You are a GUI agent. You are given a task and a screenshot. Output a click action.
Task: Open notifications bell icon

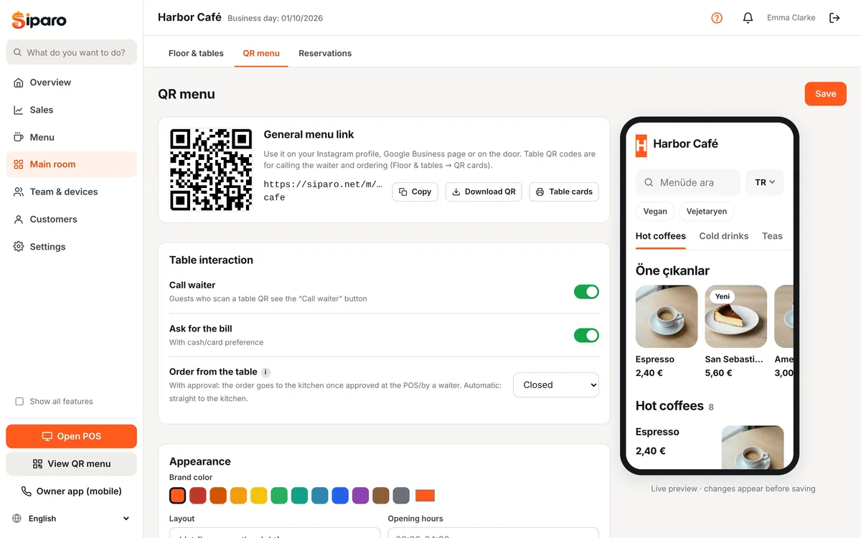[748, 18]
